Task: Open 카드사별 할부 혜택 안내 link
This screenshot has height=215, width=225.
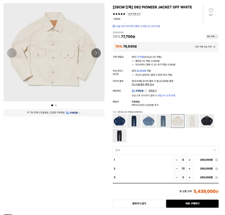Action: click(143, 85)
